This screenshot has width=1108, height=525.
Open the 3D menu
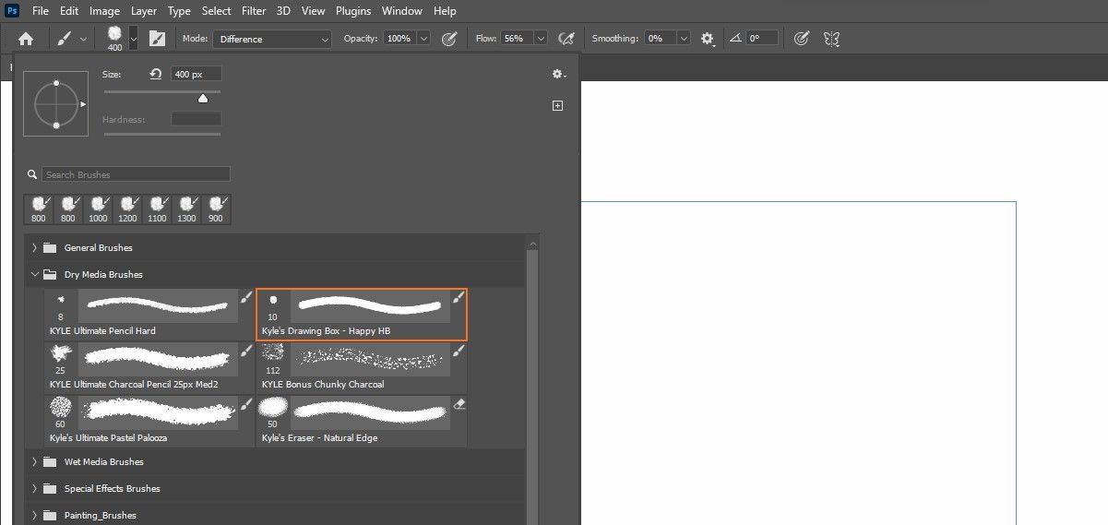284,11
